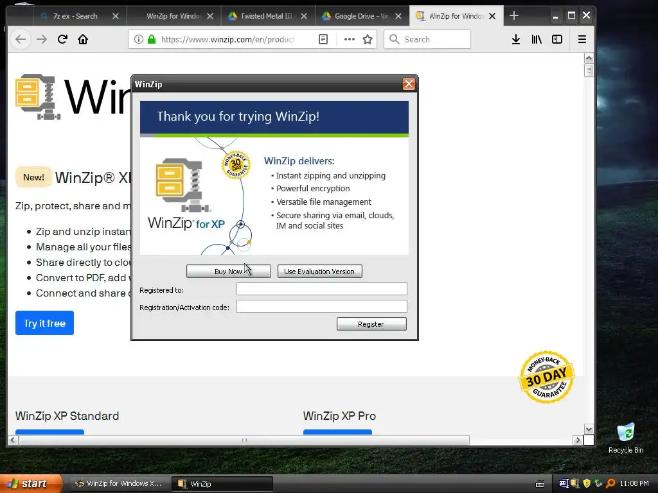Viewport: 658px width, 493px height.
Task: Select the active WinZip for Windows tab
Action: (456, 16)
